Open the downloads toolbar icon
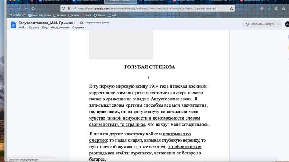Screen dimensions: 289x162 click(269, 9)
